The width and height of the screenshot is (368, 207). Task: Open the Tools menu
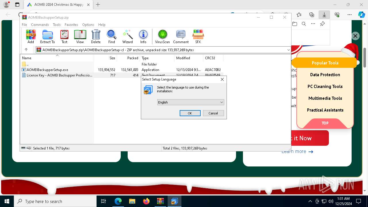pyautogui.click(x=57, y=25)
